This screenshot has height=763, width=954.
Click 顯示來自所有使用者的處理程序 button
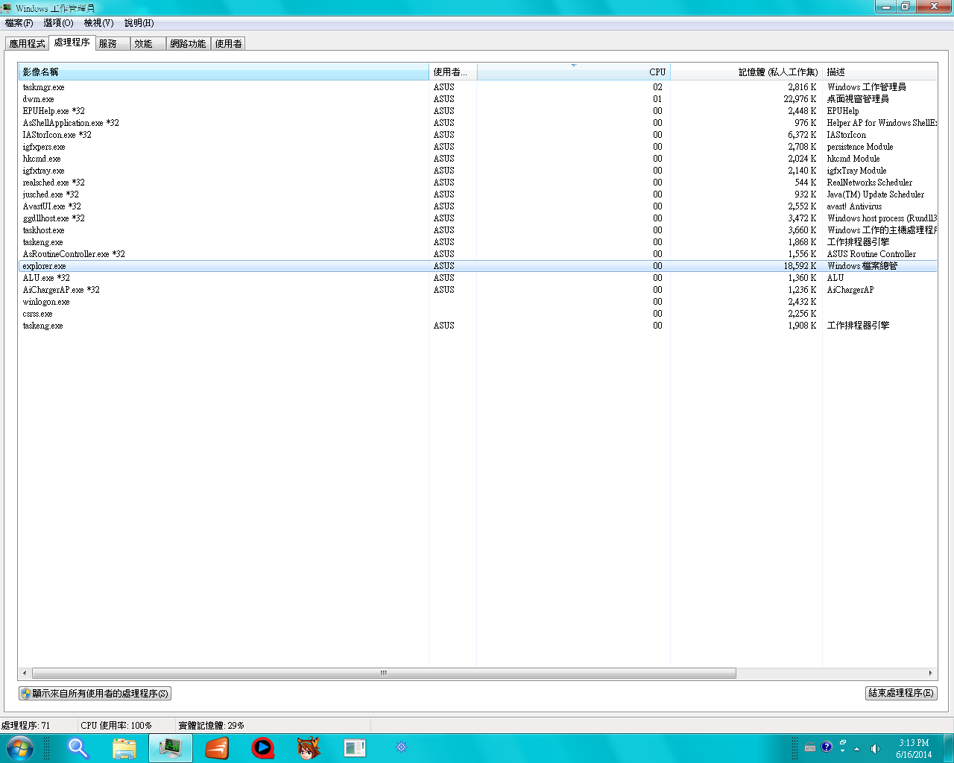pyautogui.click(x=95, y=694)
